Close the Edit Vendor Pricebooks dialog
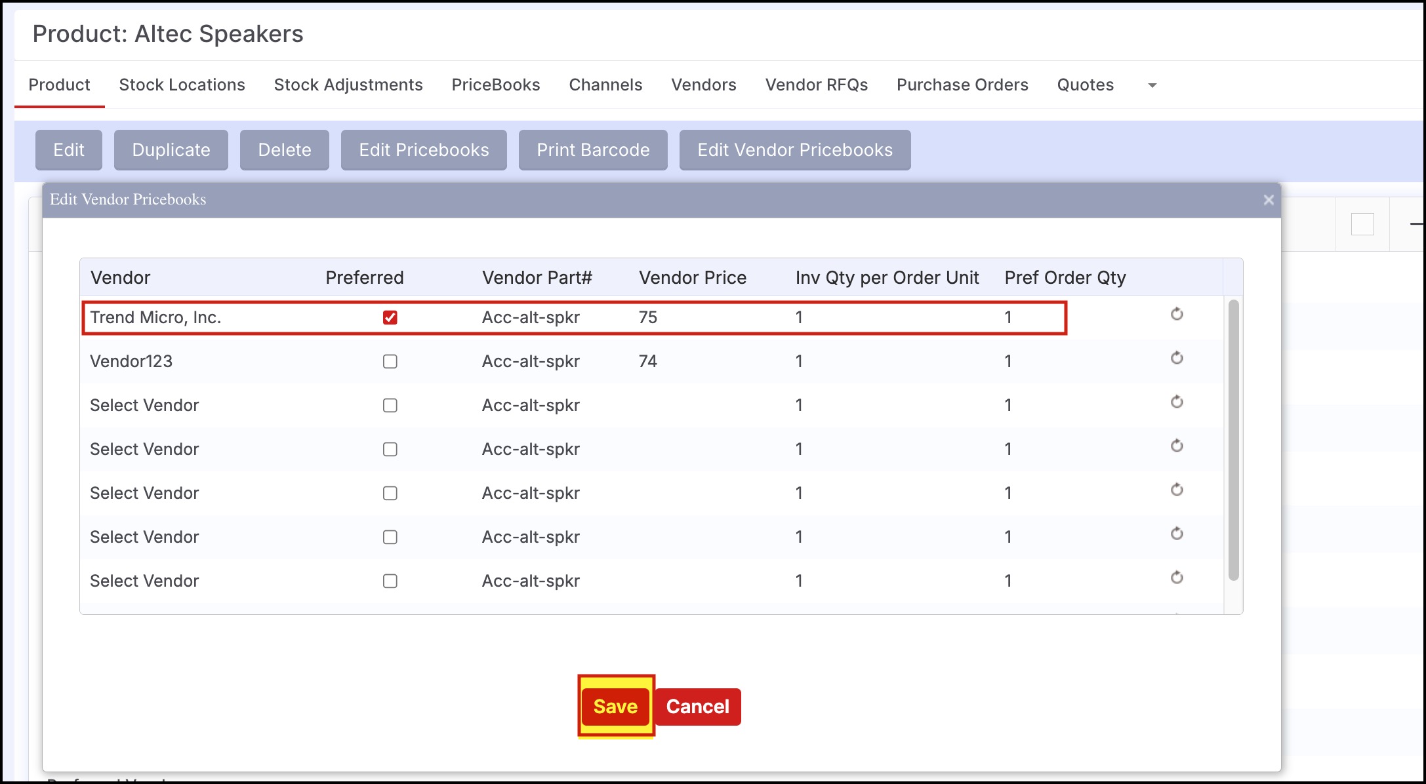The width and height of the screenshot is (1426, 784). point(1269,200)
